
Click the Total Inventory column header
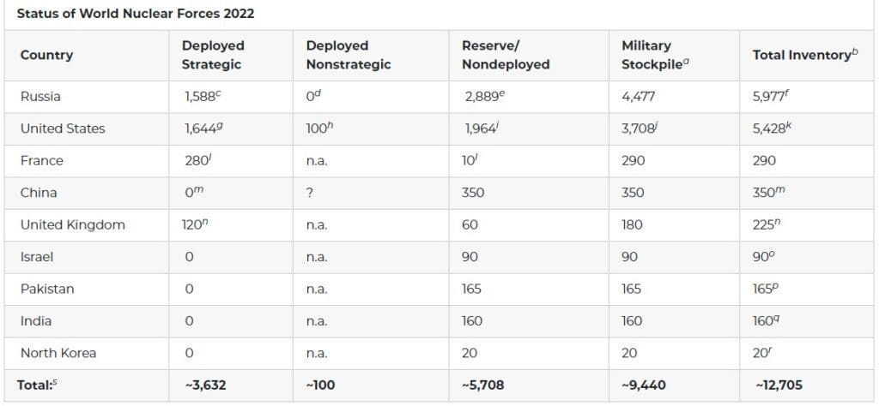[x=804, y=55]
